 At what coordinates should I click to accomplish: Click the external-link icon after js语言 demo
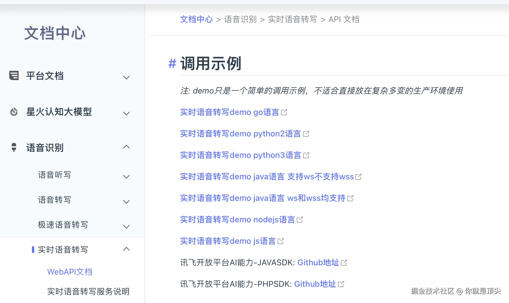(280, 241)
